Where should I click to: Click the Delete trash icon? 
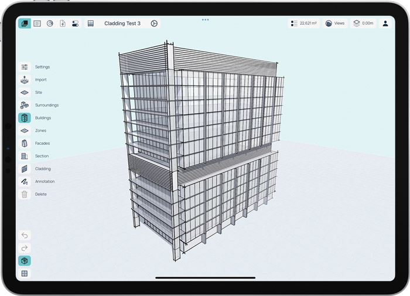pyautogui.click(x=25, y=194)
